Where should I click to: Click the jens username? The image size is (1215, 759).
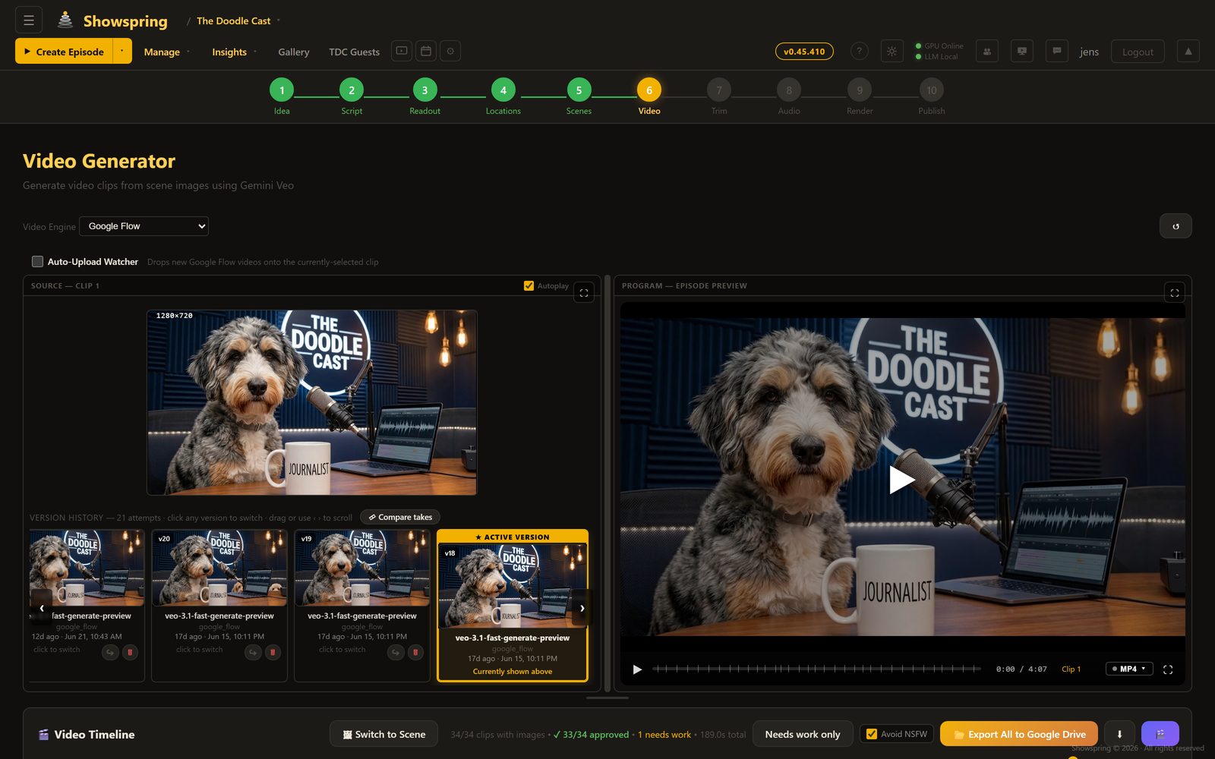(1089, 52)
